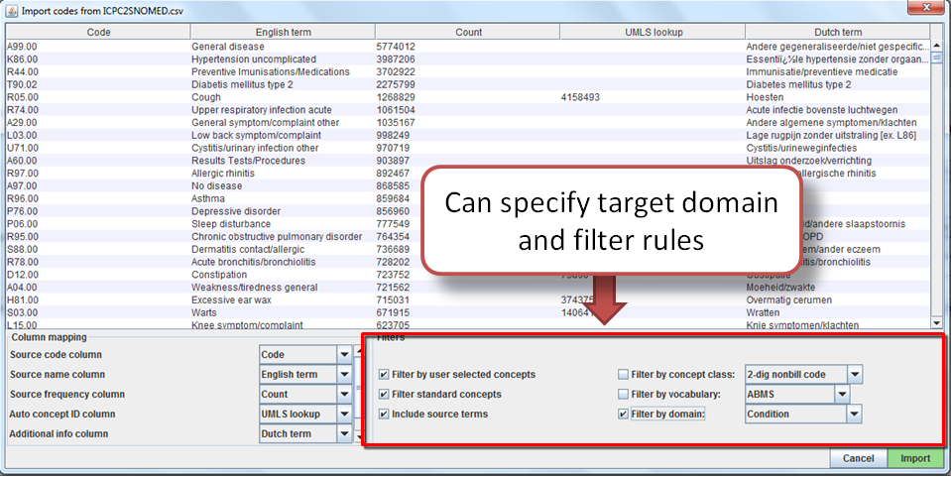Open the Condition domain dropdown

pyautogui.click(x=855, y=415)
